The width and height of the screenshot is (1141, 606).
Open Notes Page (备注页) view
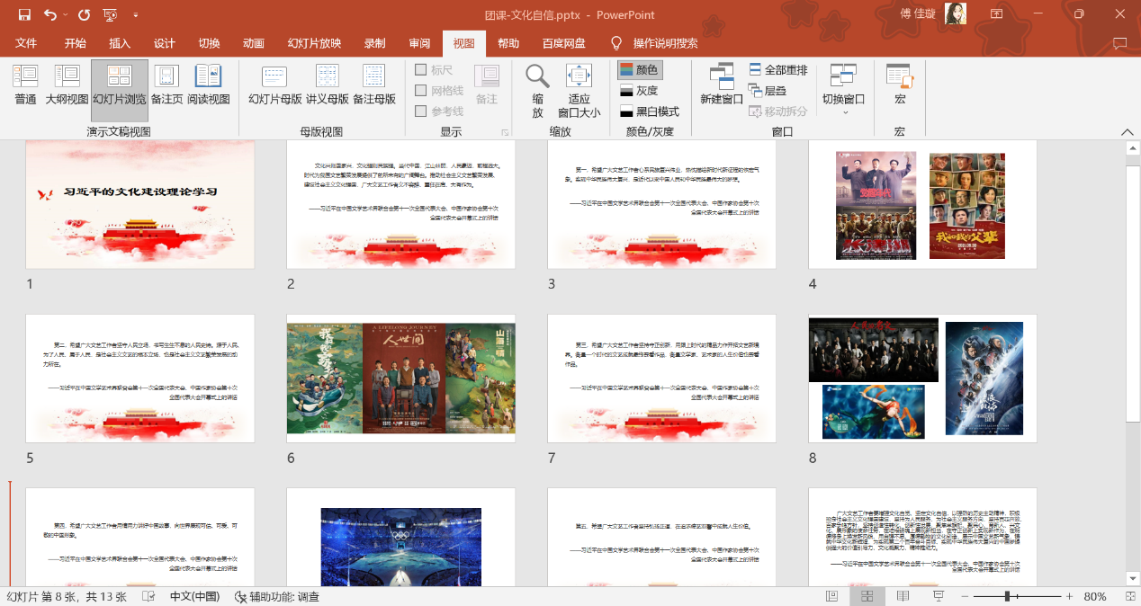tap(166, 85)
